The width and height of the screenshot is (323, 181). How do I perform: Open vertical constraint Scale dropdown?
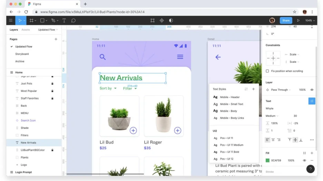294,62
